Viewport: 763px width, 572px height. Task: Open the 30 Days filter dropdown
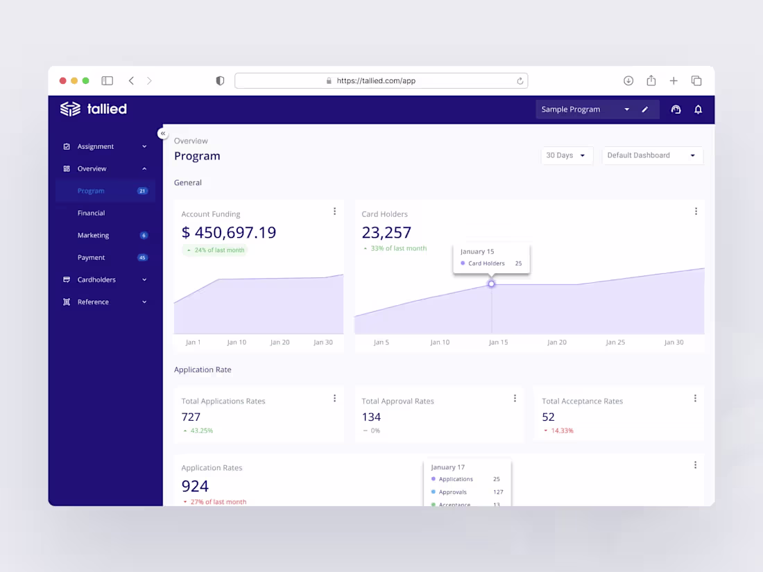point(567,155)
